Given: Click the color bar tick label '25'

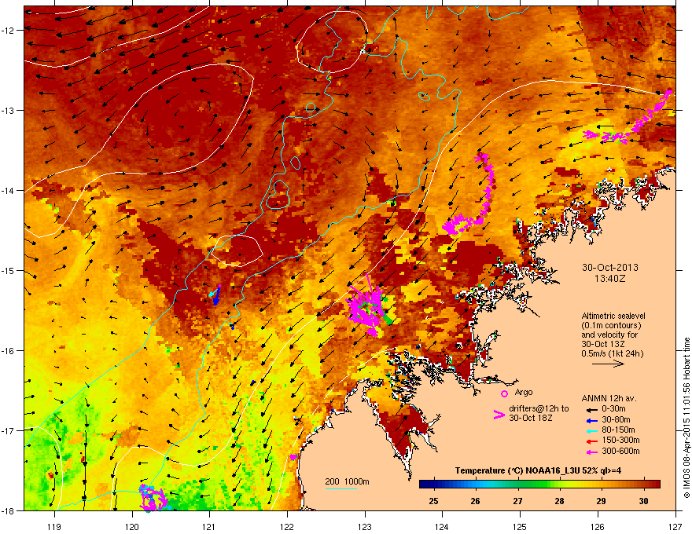Looking at the screenshot, I should point(434,501).
